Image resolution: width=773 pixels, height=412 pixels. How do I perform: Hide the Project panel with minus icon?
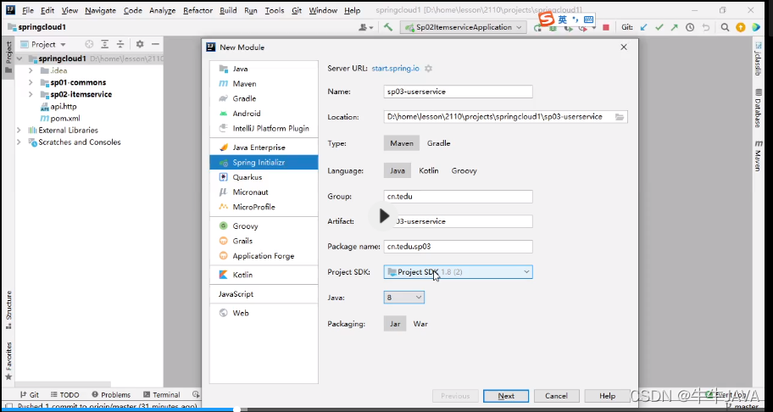(155, 44)
